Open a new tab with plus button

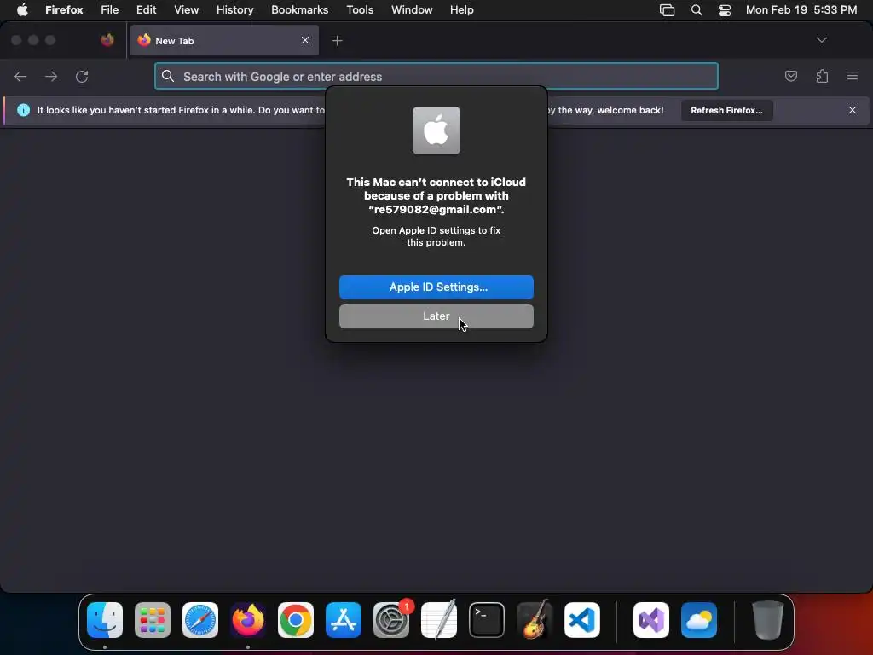pos(337,41)
